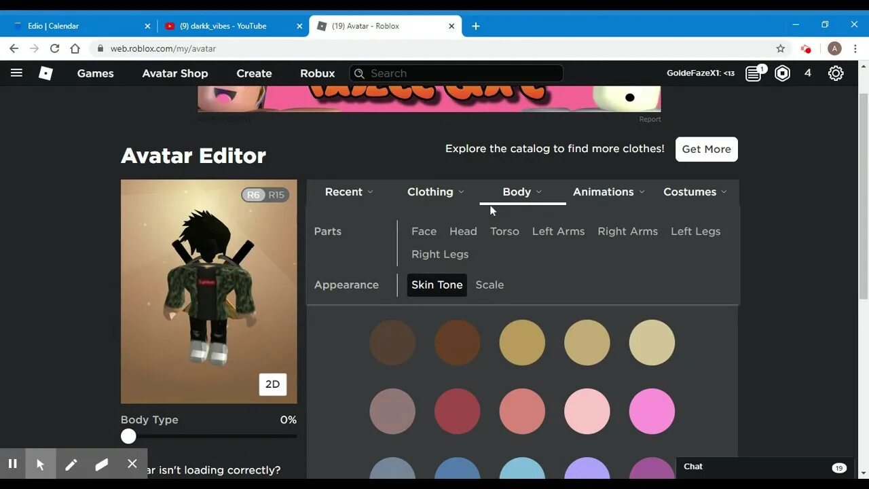
Task: Click the Robux hexagon icon
Action: click(782, 73)
